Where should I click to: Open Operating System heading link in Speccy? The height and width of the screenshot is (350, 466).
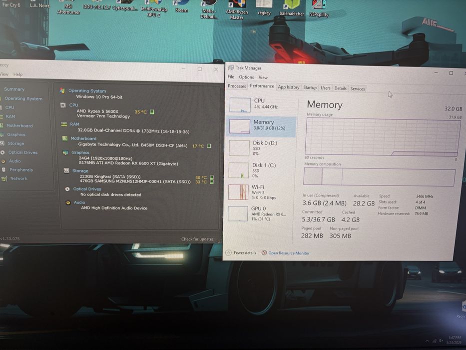pyautogui.click(x=87, y=91)
